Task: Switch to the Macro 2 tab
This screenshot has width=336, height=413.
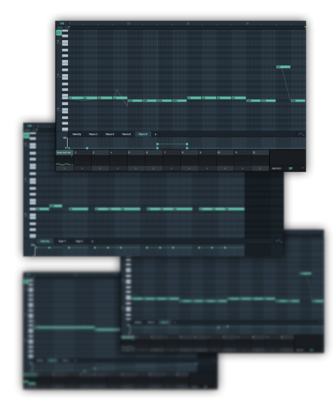Action: tap(93, 134)
